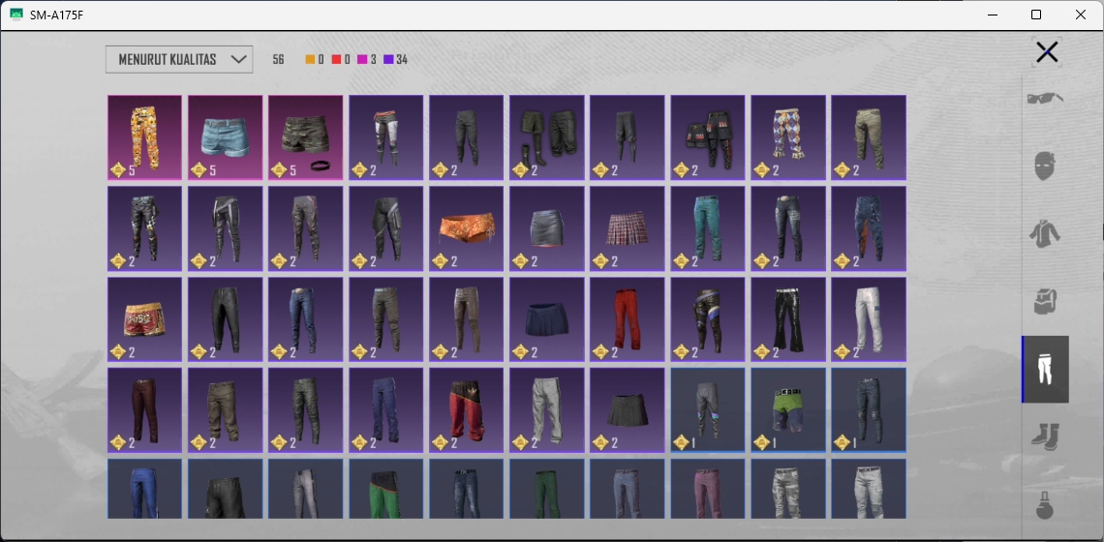This screenshot has width=1104, height=542.
Task: Select the grenade category icon
Action: pos(1045,504)
